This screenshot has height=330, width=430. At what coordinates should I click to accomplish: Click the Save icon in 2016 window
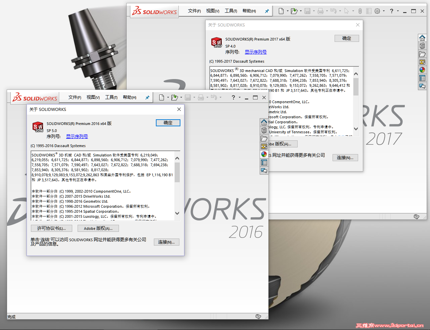188,97
